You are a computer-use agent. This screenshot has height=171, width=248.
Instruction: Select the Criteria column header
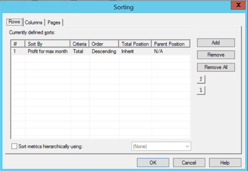coord(79,44)
